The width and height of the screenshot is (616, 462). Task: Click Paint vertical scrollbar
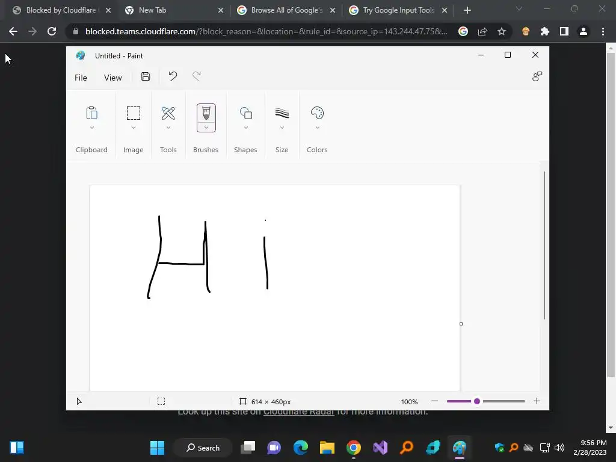point(544,245)
